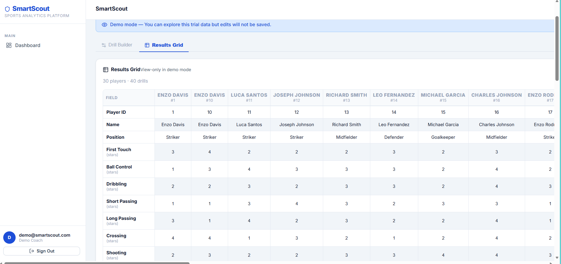The width and height of the screenshot is (561, 264).
Task: Click First Touch score for Enzo Davis #10
Action: click(x=210, y=152)
